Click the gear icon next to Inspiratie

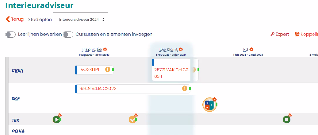click(x=105, y=50)
